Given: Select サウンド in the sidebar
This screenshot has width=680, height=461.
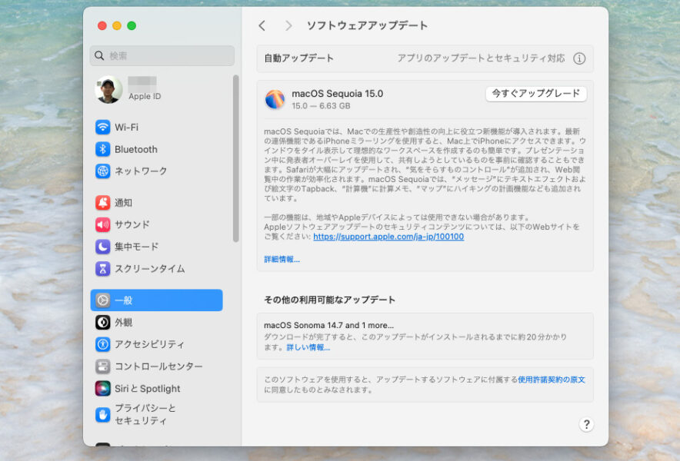Looking at the screenshot, I should coord(157,224).
